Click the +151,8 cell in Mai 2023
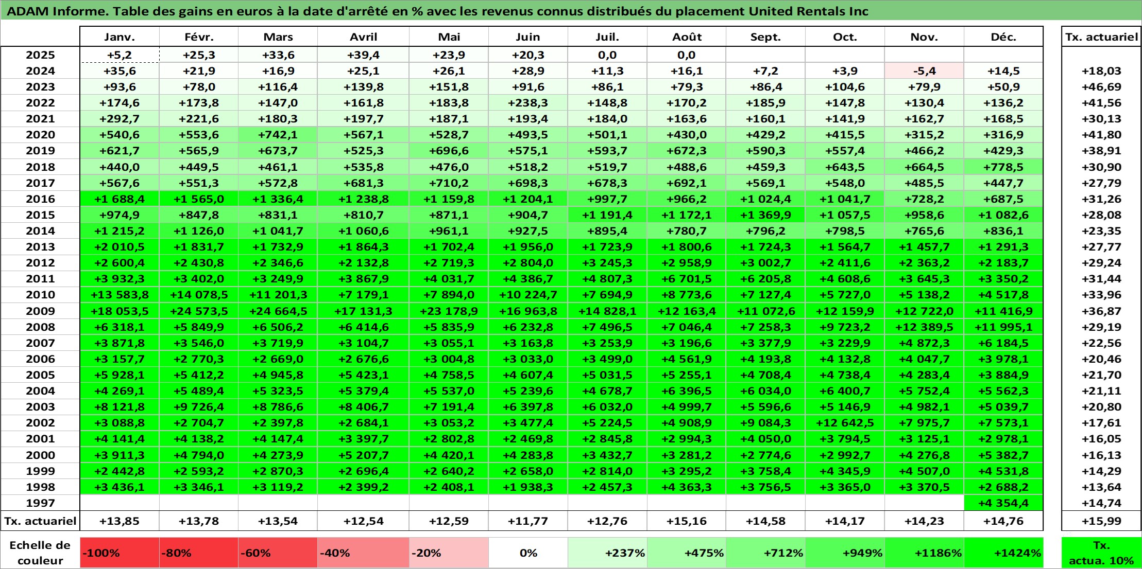 (x=449, y=87)
